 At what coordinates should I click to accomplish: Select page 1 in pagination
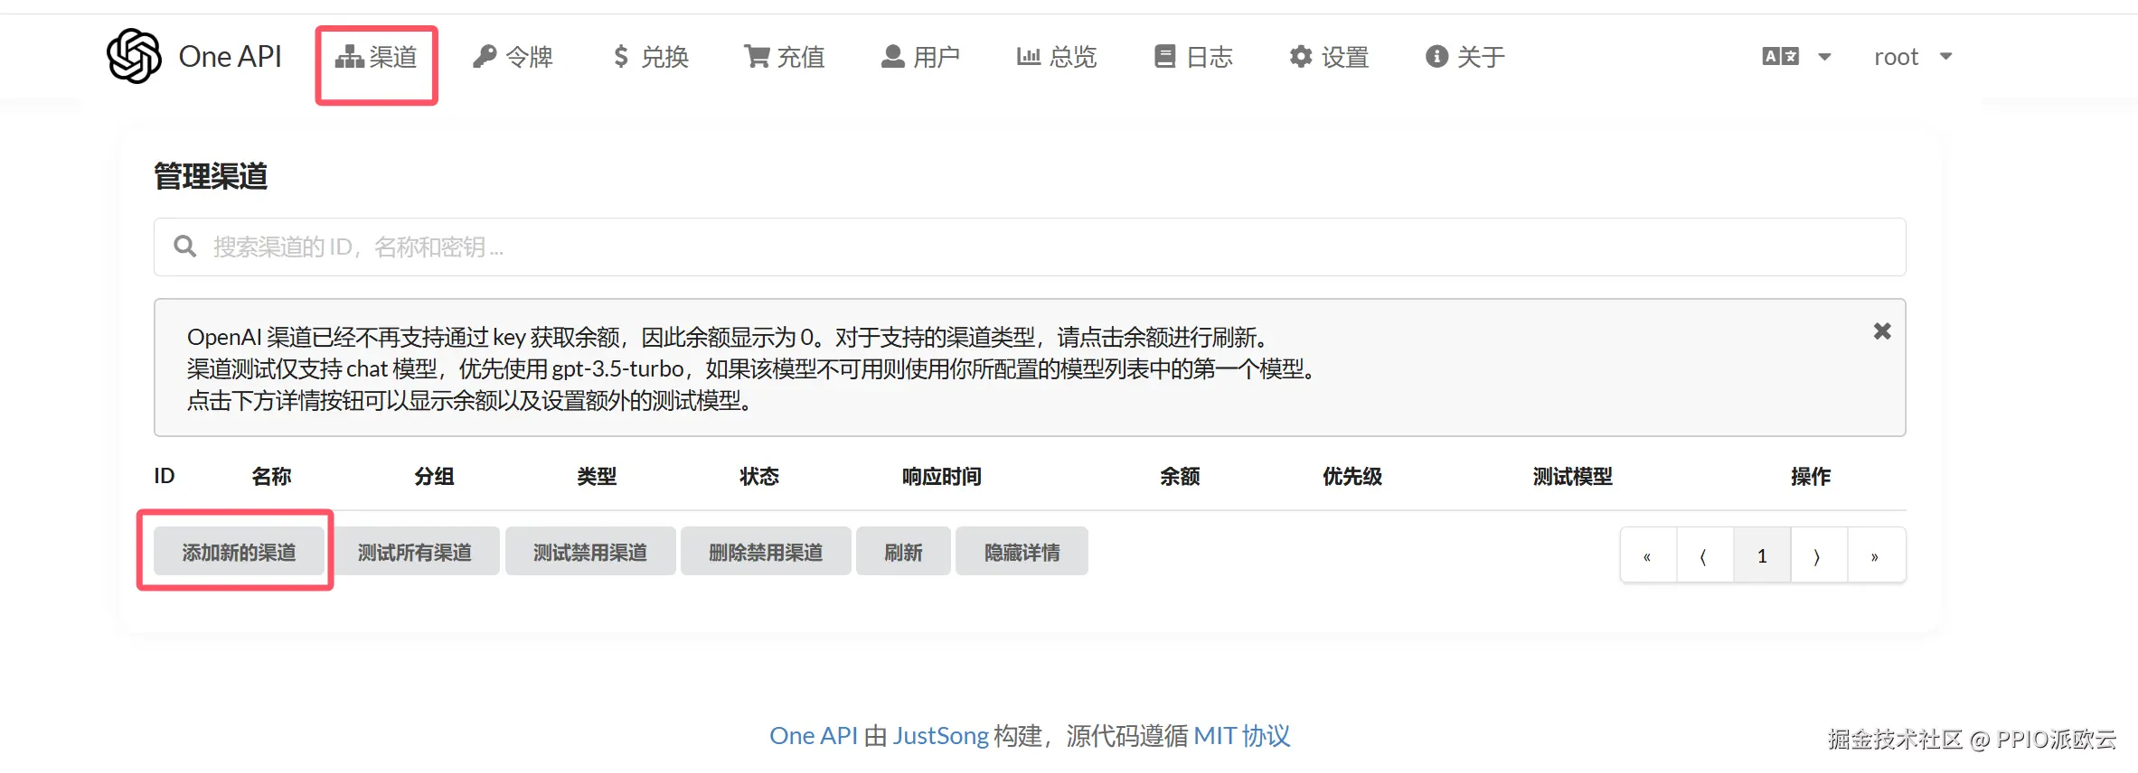coord(1762,555)
